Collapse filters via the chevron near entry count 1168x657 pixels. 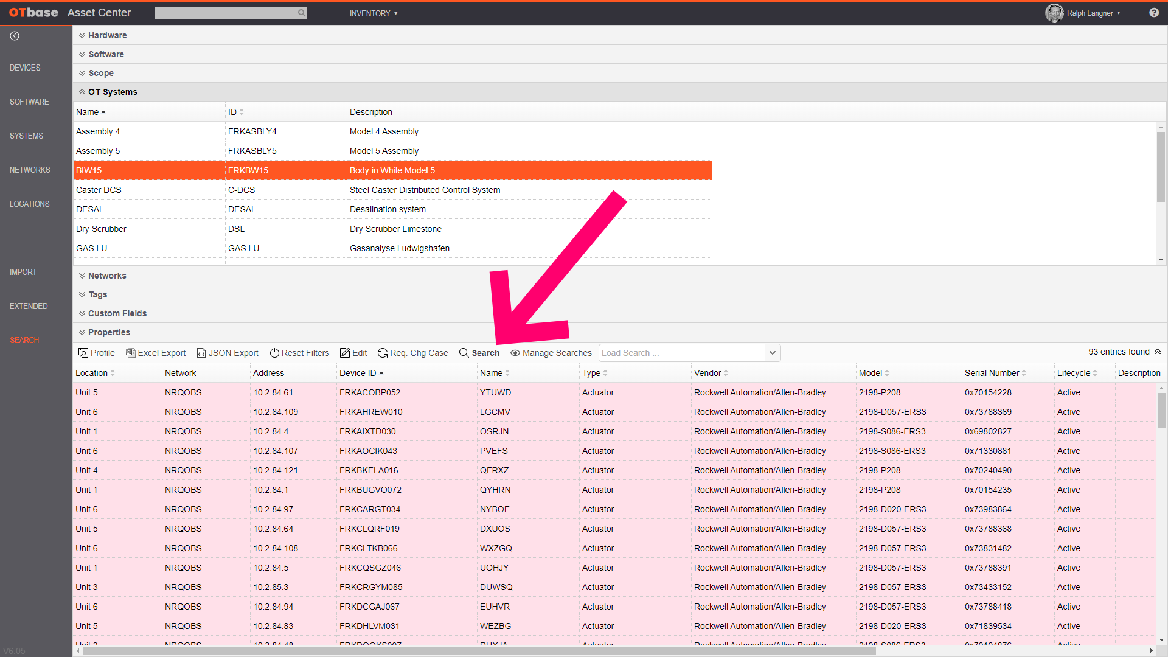pyautogui.click(x=1157, y=352)
